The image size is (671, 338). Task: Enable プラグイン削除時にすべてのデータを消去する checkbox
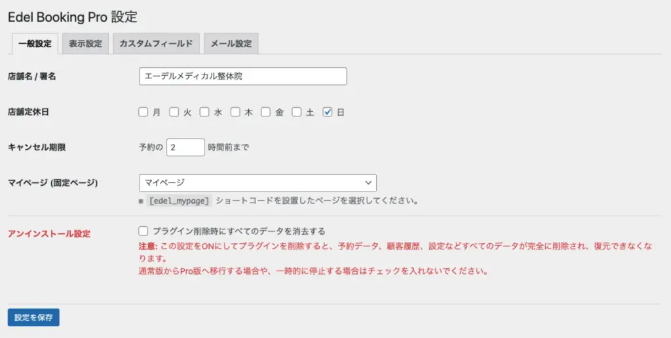point(144,231)
